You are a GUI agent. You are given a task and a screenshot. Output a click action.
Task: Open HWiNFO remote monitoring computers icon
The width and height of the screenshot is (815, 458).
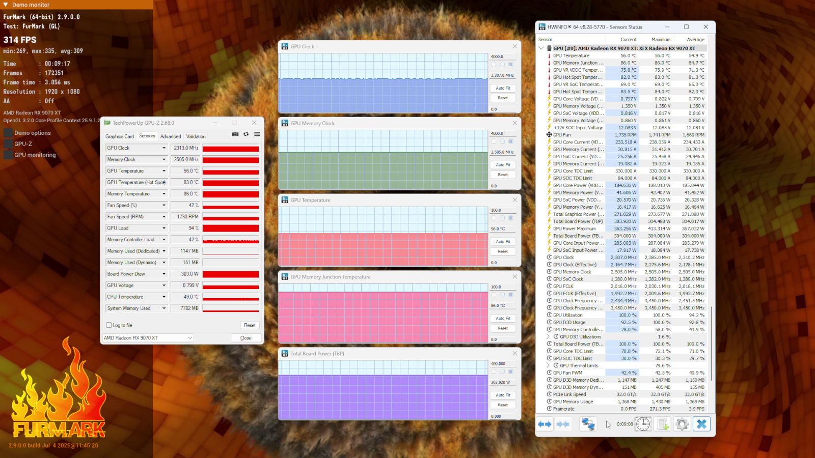point(588,424)
